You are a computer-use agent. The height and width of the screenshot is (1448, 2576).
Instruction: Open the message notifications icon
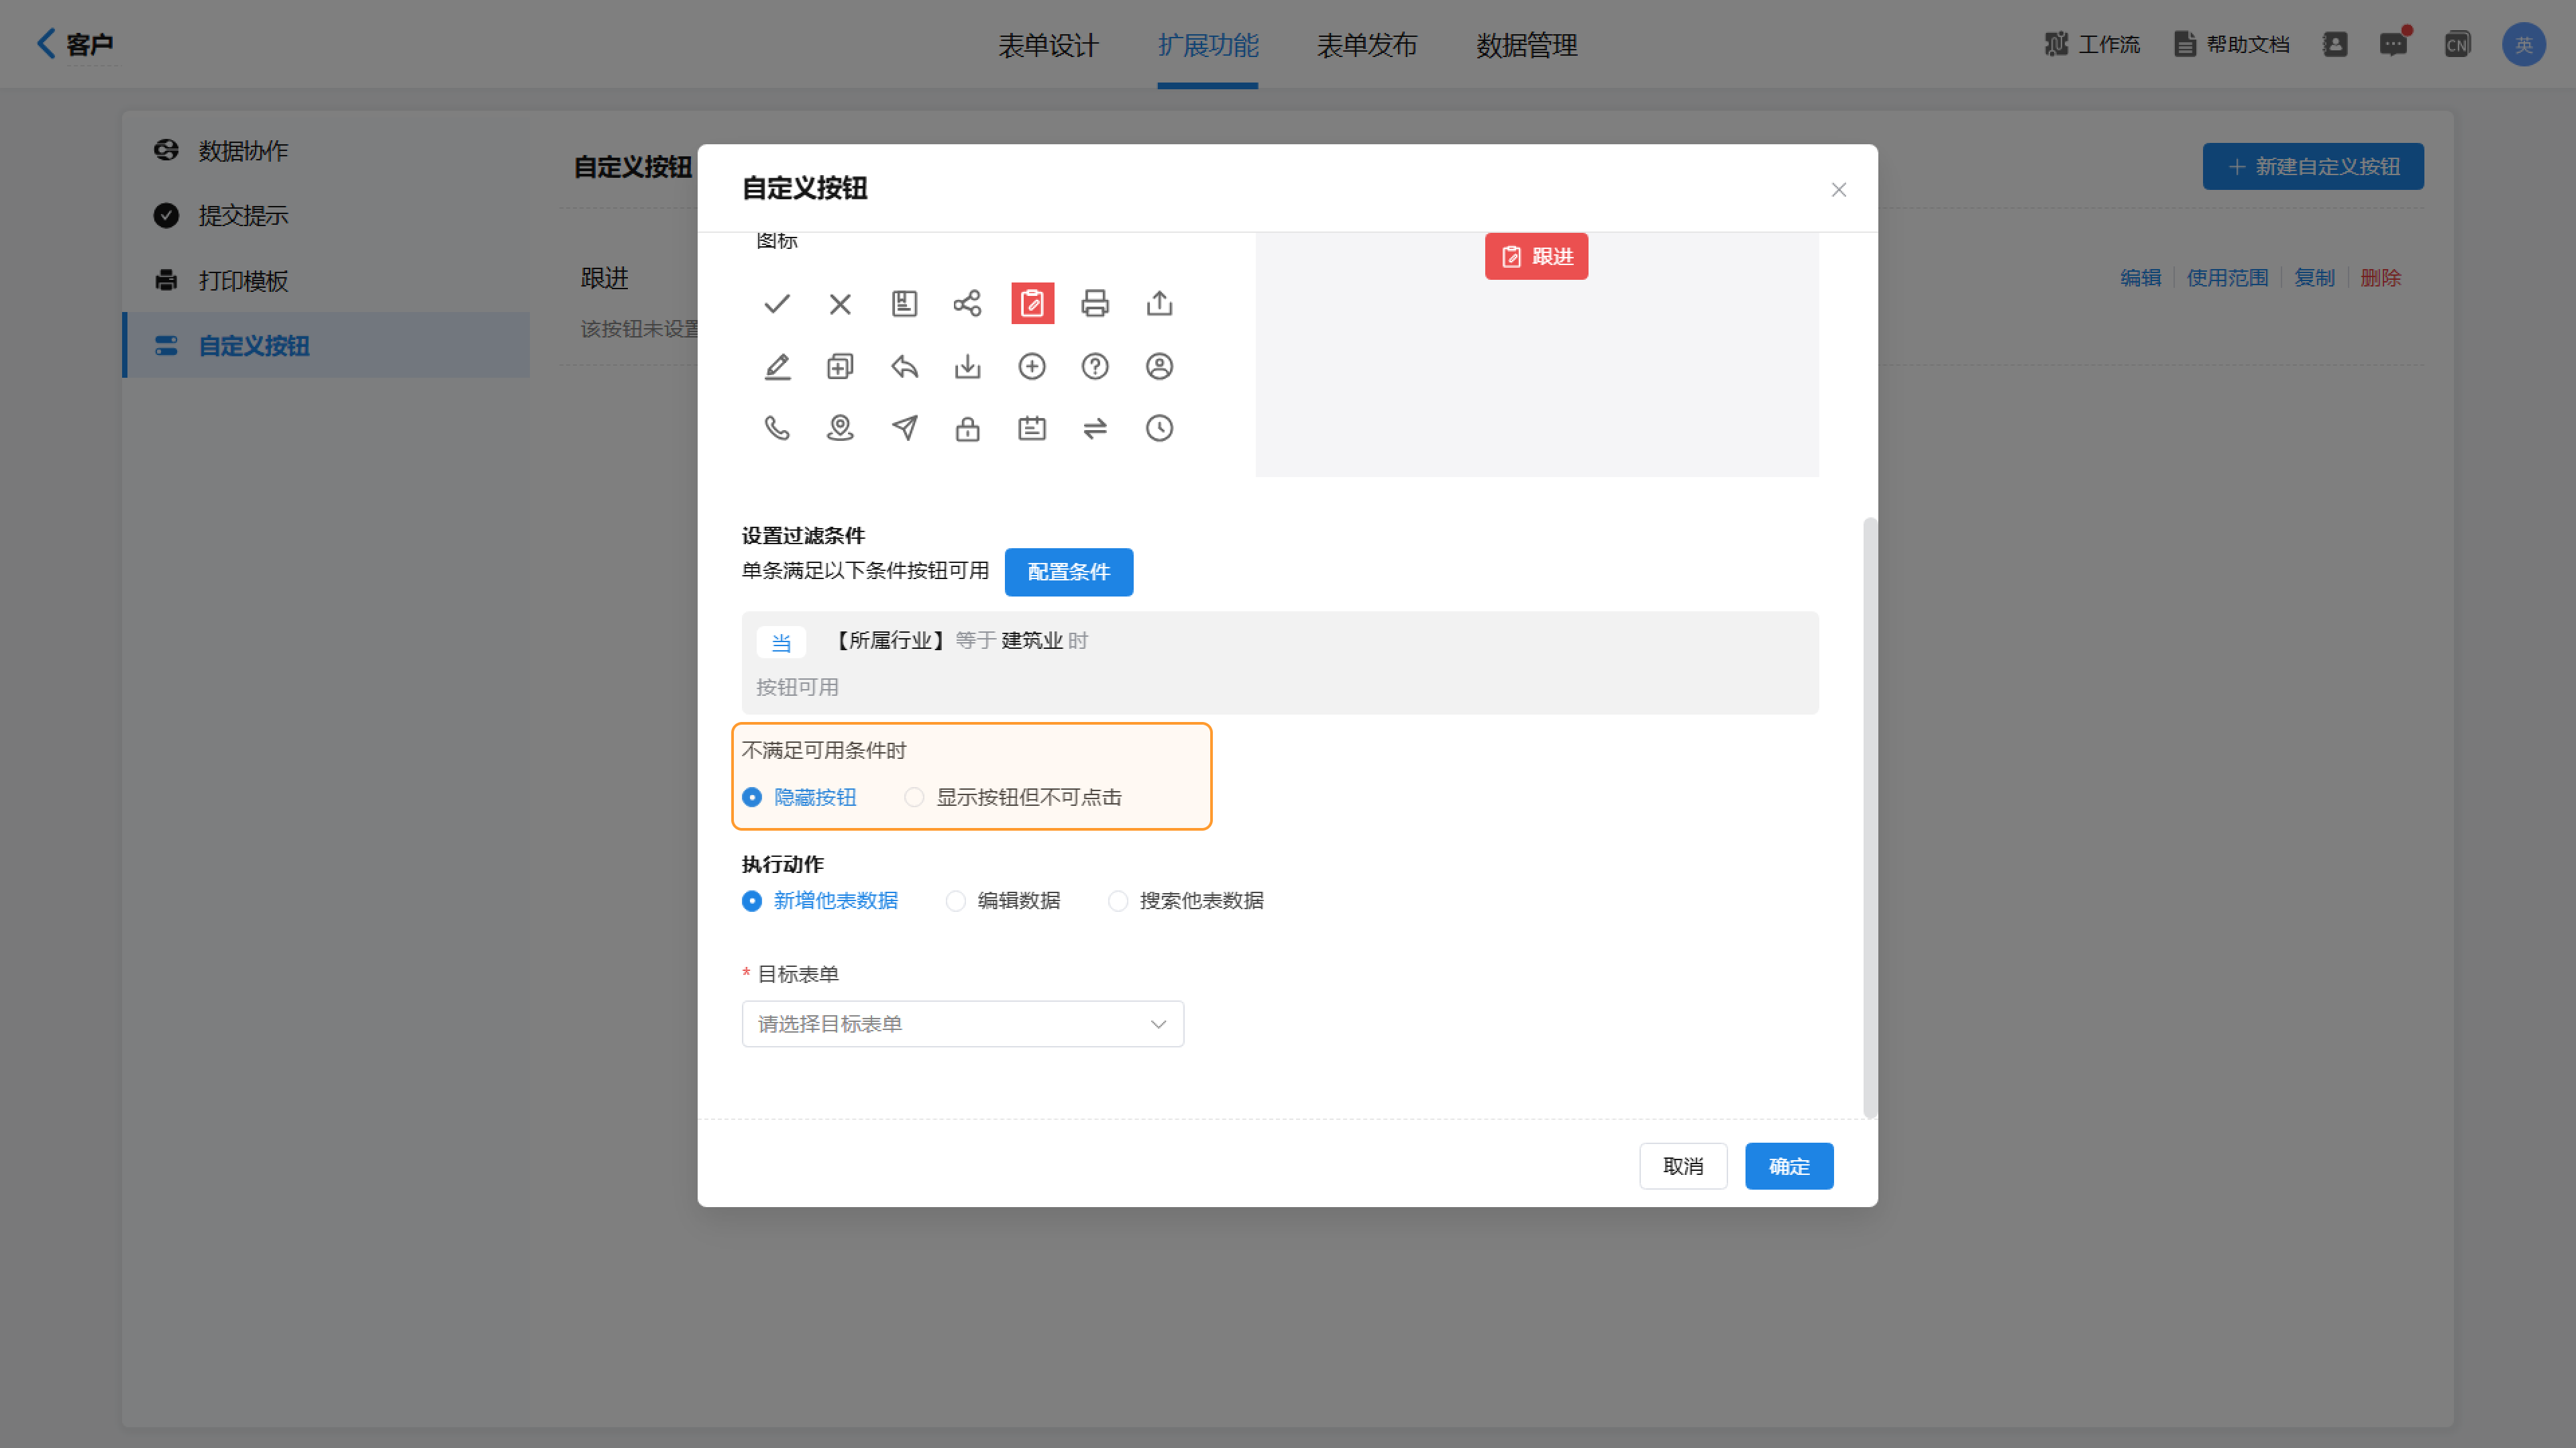pos(2393,44)
